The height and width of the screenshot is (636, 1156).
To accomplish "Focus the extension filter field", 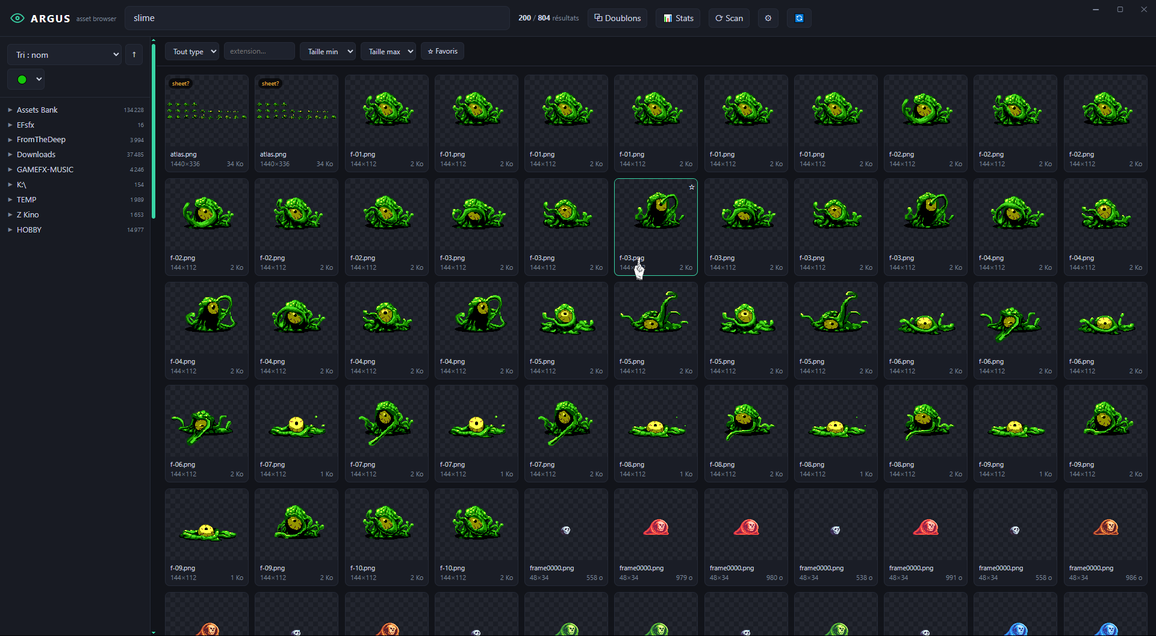I will coord(259,51).
